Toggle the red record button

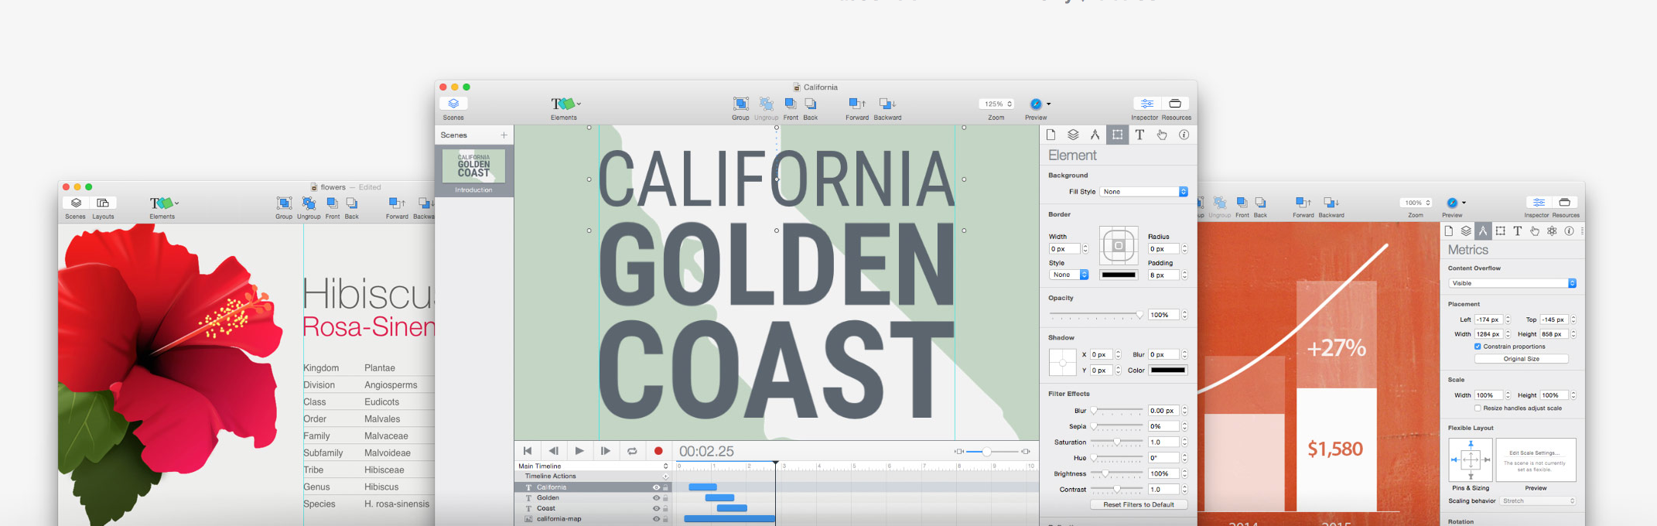658,451
